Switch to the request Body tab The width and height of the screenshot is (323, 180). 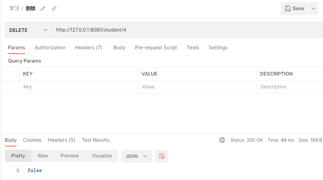click(x=119, y=48)
